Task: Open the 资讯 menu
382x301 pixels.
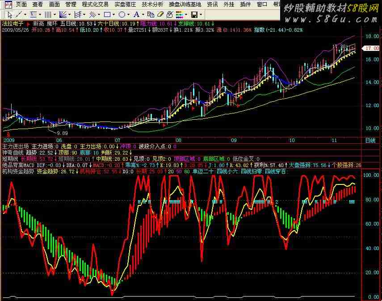Action: click(213, 4)
